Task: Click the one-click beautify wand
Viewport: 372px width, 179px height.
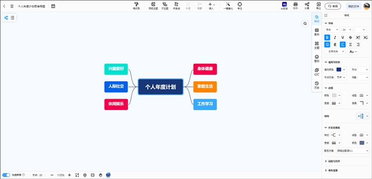Action: (x=228, y=6)
